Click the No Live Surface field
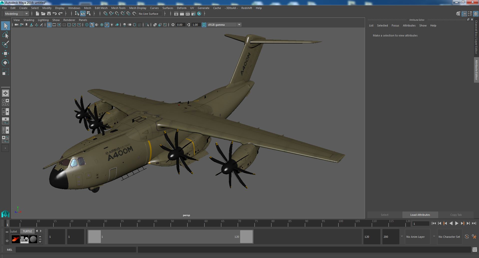 [150, 14]
